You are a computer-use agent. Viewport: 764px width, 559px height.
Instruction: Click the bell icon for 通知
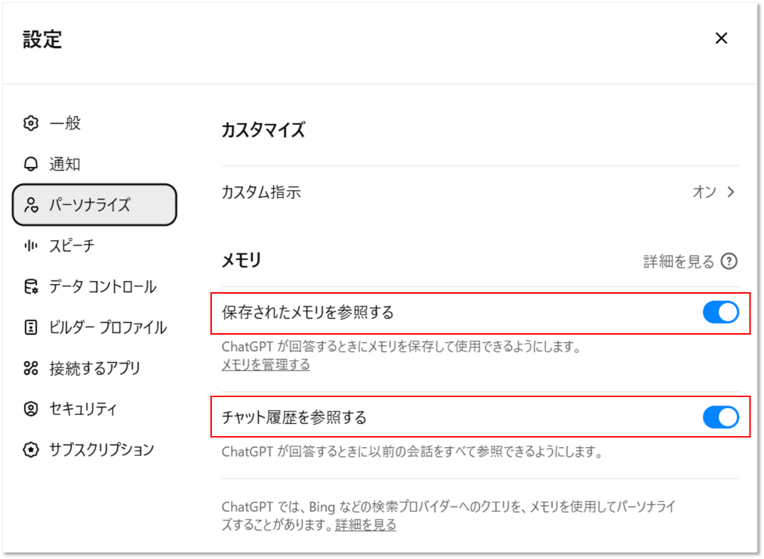(31, 165)
